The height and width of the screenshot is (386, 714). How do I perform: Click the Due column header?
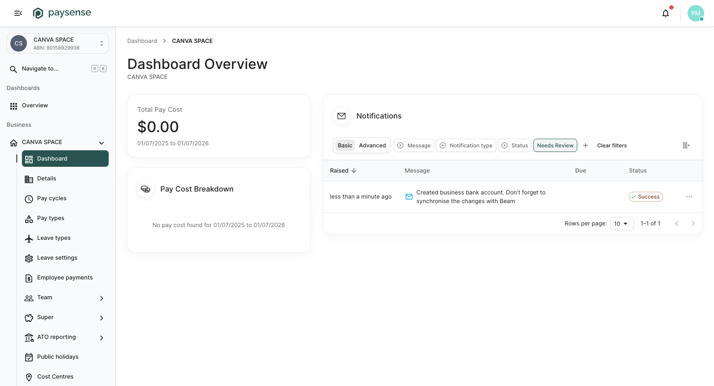[x=581, y=171]
